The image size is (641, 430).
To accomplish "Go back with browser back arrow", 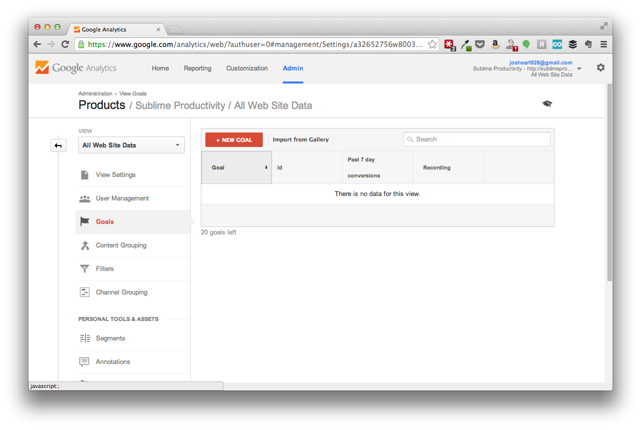I will pos(37,44).
